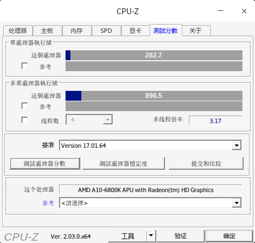Screen dimensions: 255x243
Task: Click the 多线程倍率 value 3.17
Action: point(216,120)
